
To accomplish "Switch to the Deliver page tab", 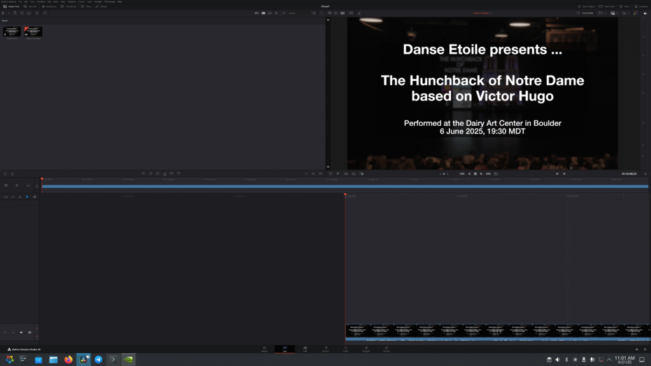I will pyautogui.click(x=386, y=349).
